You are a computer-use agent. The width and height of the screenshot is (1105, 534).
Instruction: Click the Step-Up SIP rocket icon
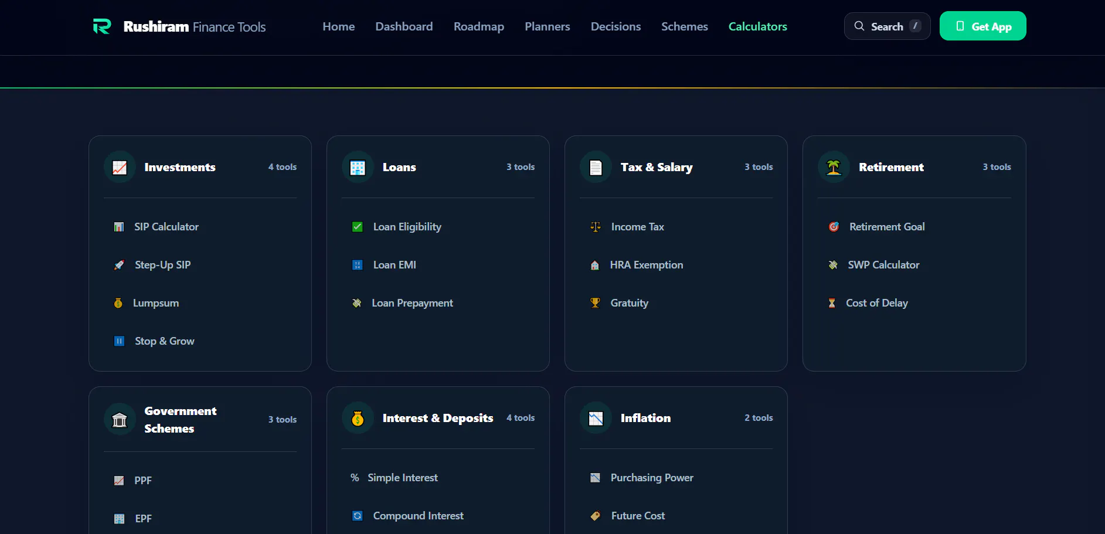119,265
